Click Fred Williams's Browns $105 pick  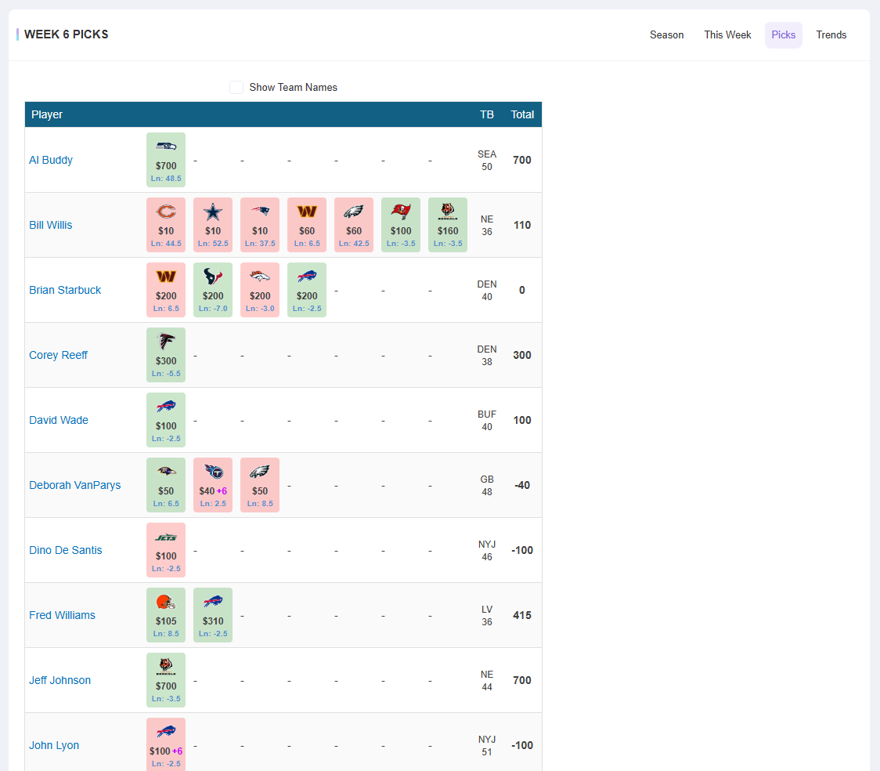[x=165, y=614]
